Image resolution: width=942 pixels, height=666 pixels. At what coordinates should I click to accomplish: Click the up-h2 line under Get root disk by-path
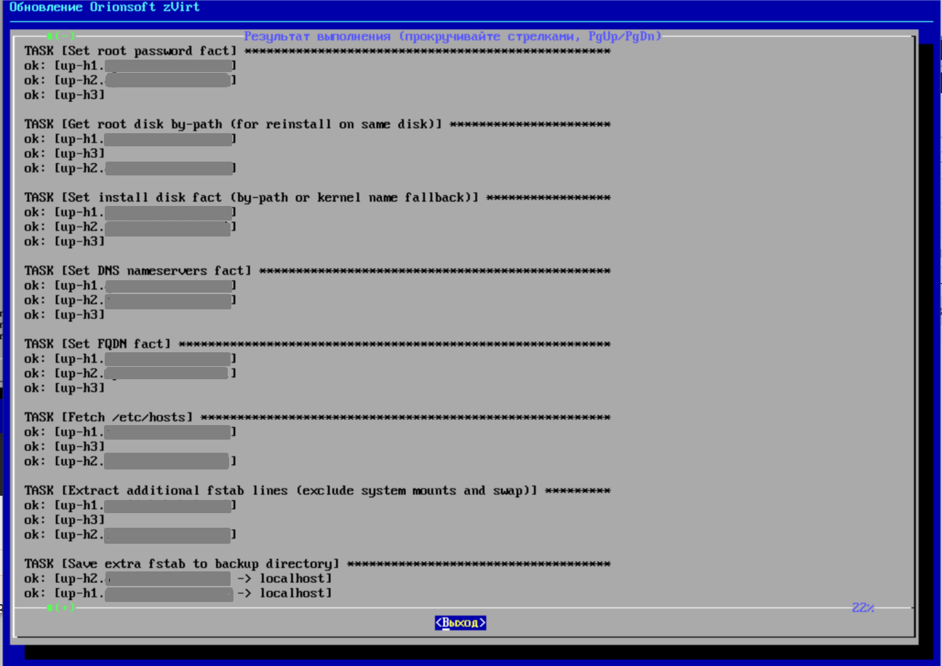130,168
